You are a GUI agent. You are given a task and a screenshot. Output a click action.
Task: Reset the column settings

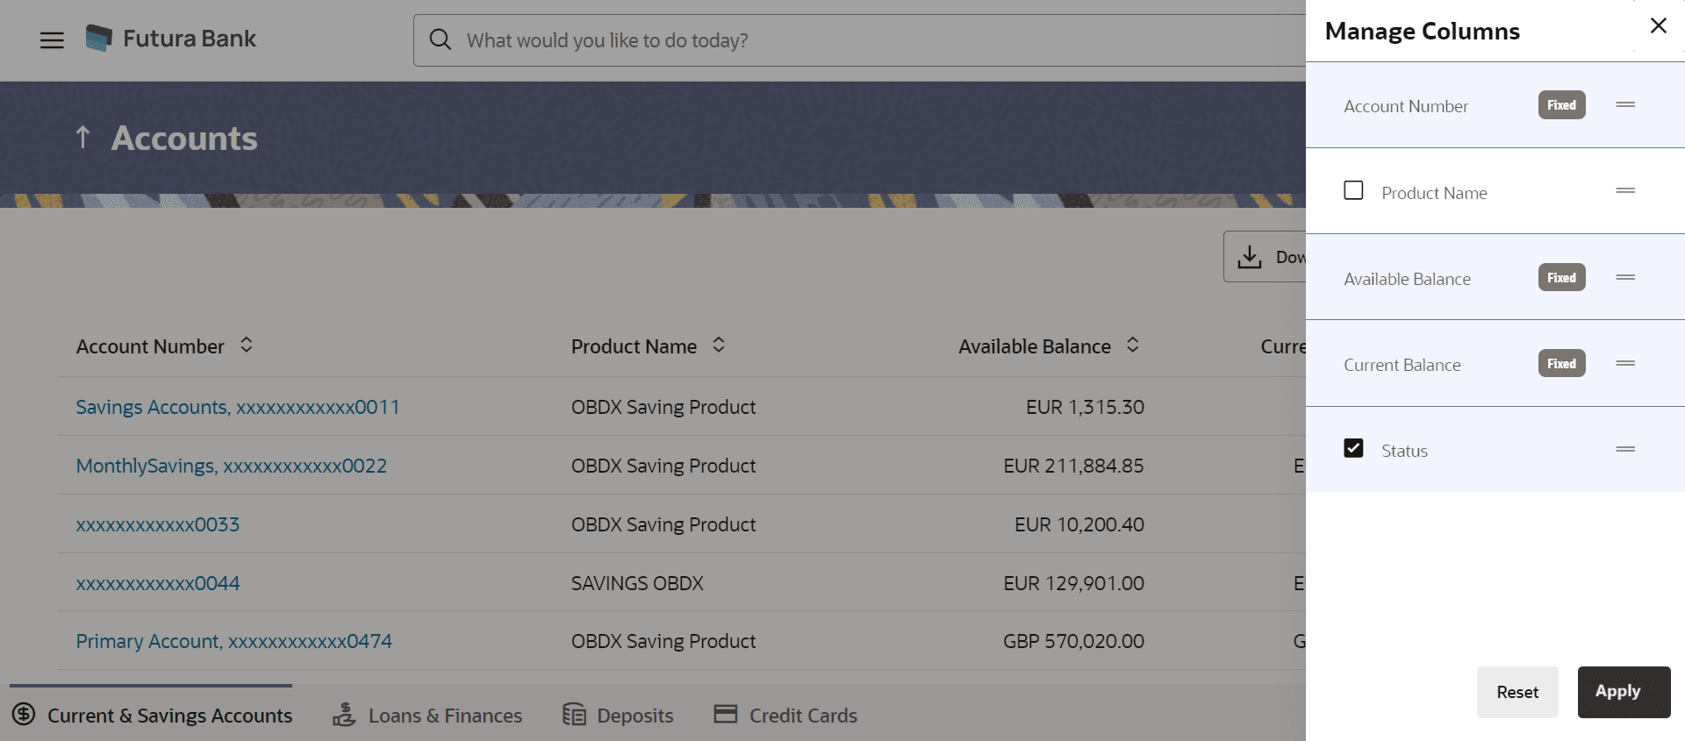click(x=1516, y=692)
